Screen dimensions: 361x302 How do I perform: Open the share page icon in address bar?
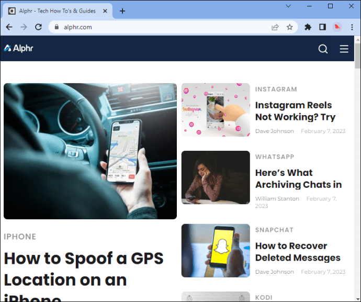(x=275, y=27)
